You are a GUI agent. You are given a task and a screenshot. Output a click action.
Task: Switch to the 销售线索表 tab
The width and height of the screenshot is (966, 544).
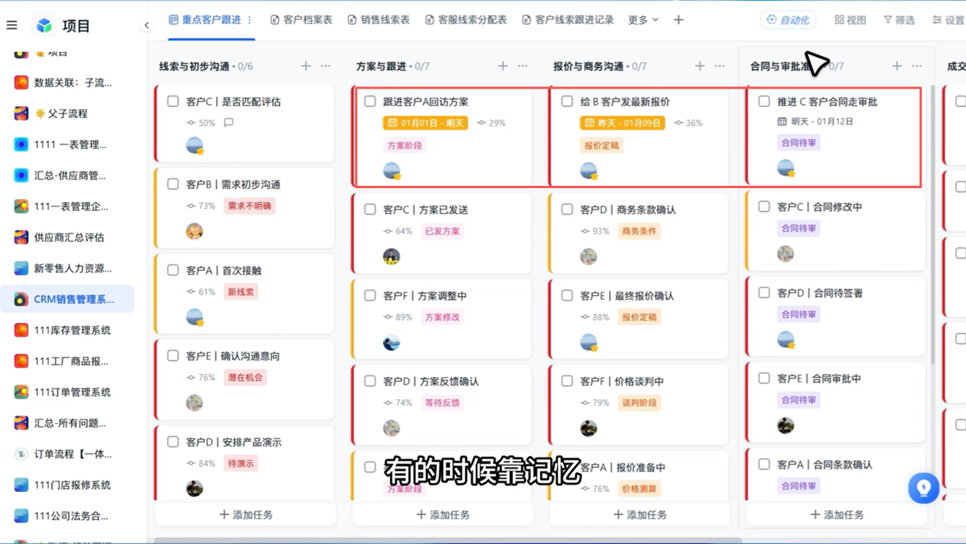point(378,20)
